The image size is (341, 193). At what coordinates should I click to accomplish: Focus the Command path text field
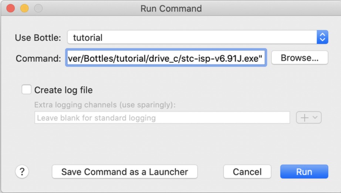click(x=166, y=58)
